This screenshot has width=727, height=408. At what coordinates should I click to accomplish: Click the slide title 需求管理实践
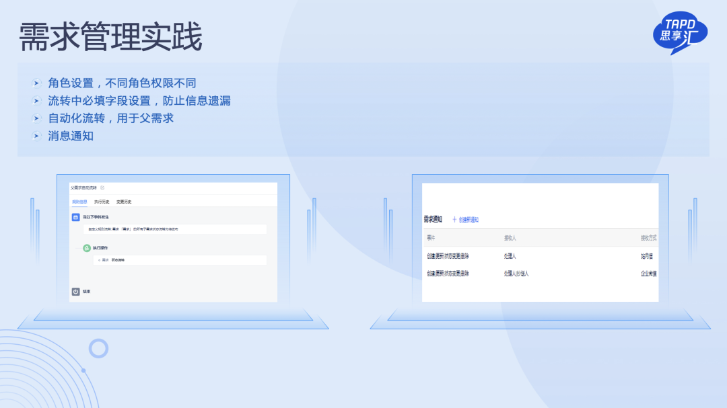(x=110, y=36)
